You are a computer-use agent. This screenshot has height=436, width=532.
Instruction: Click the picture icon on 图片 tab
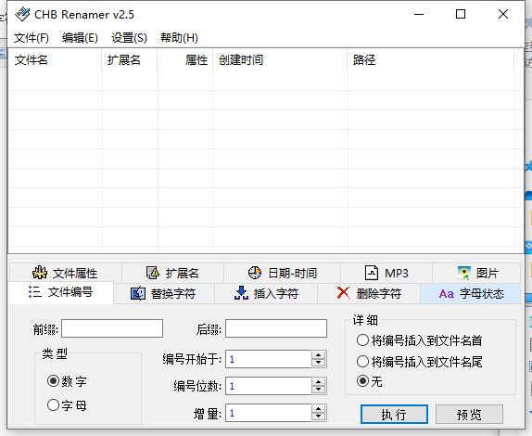click(x=463, y=273)
